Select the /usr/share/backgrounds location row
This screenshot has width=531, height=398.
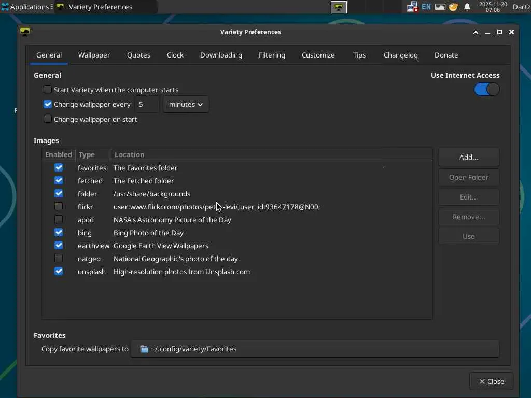[237, 194]
